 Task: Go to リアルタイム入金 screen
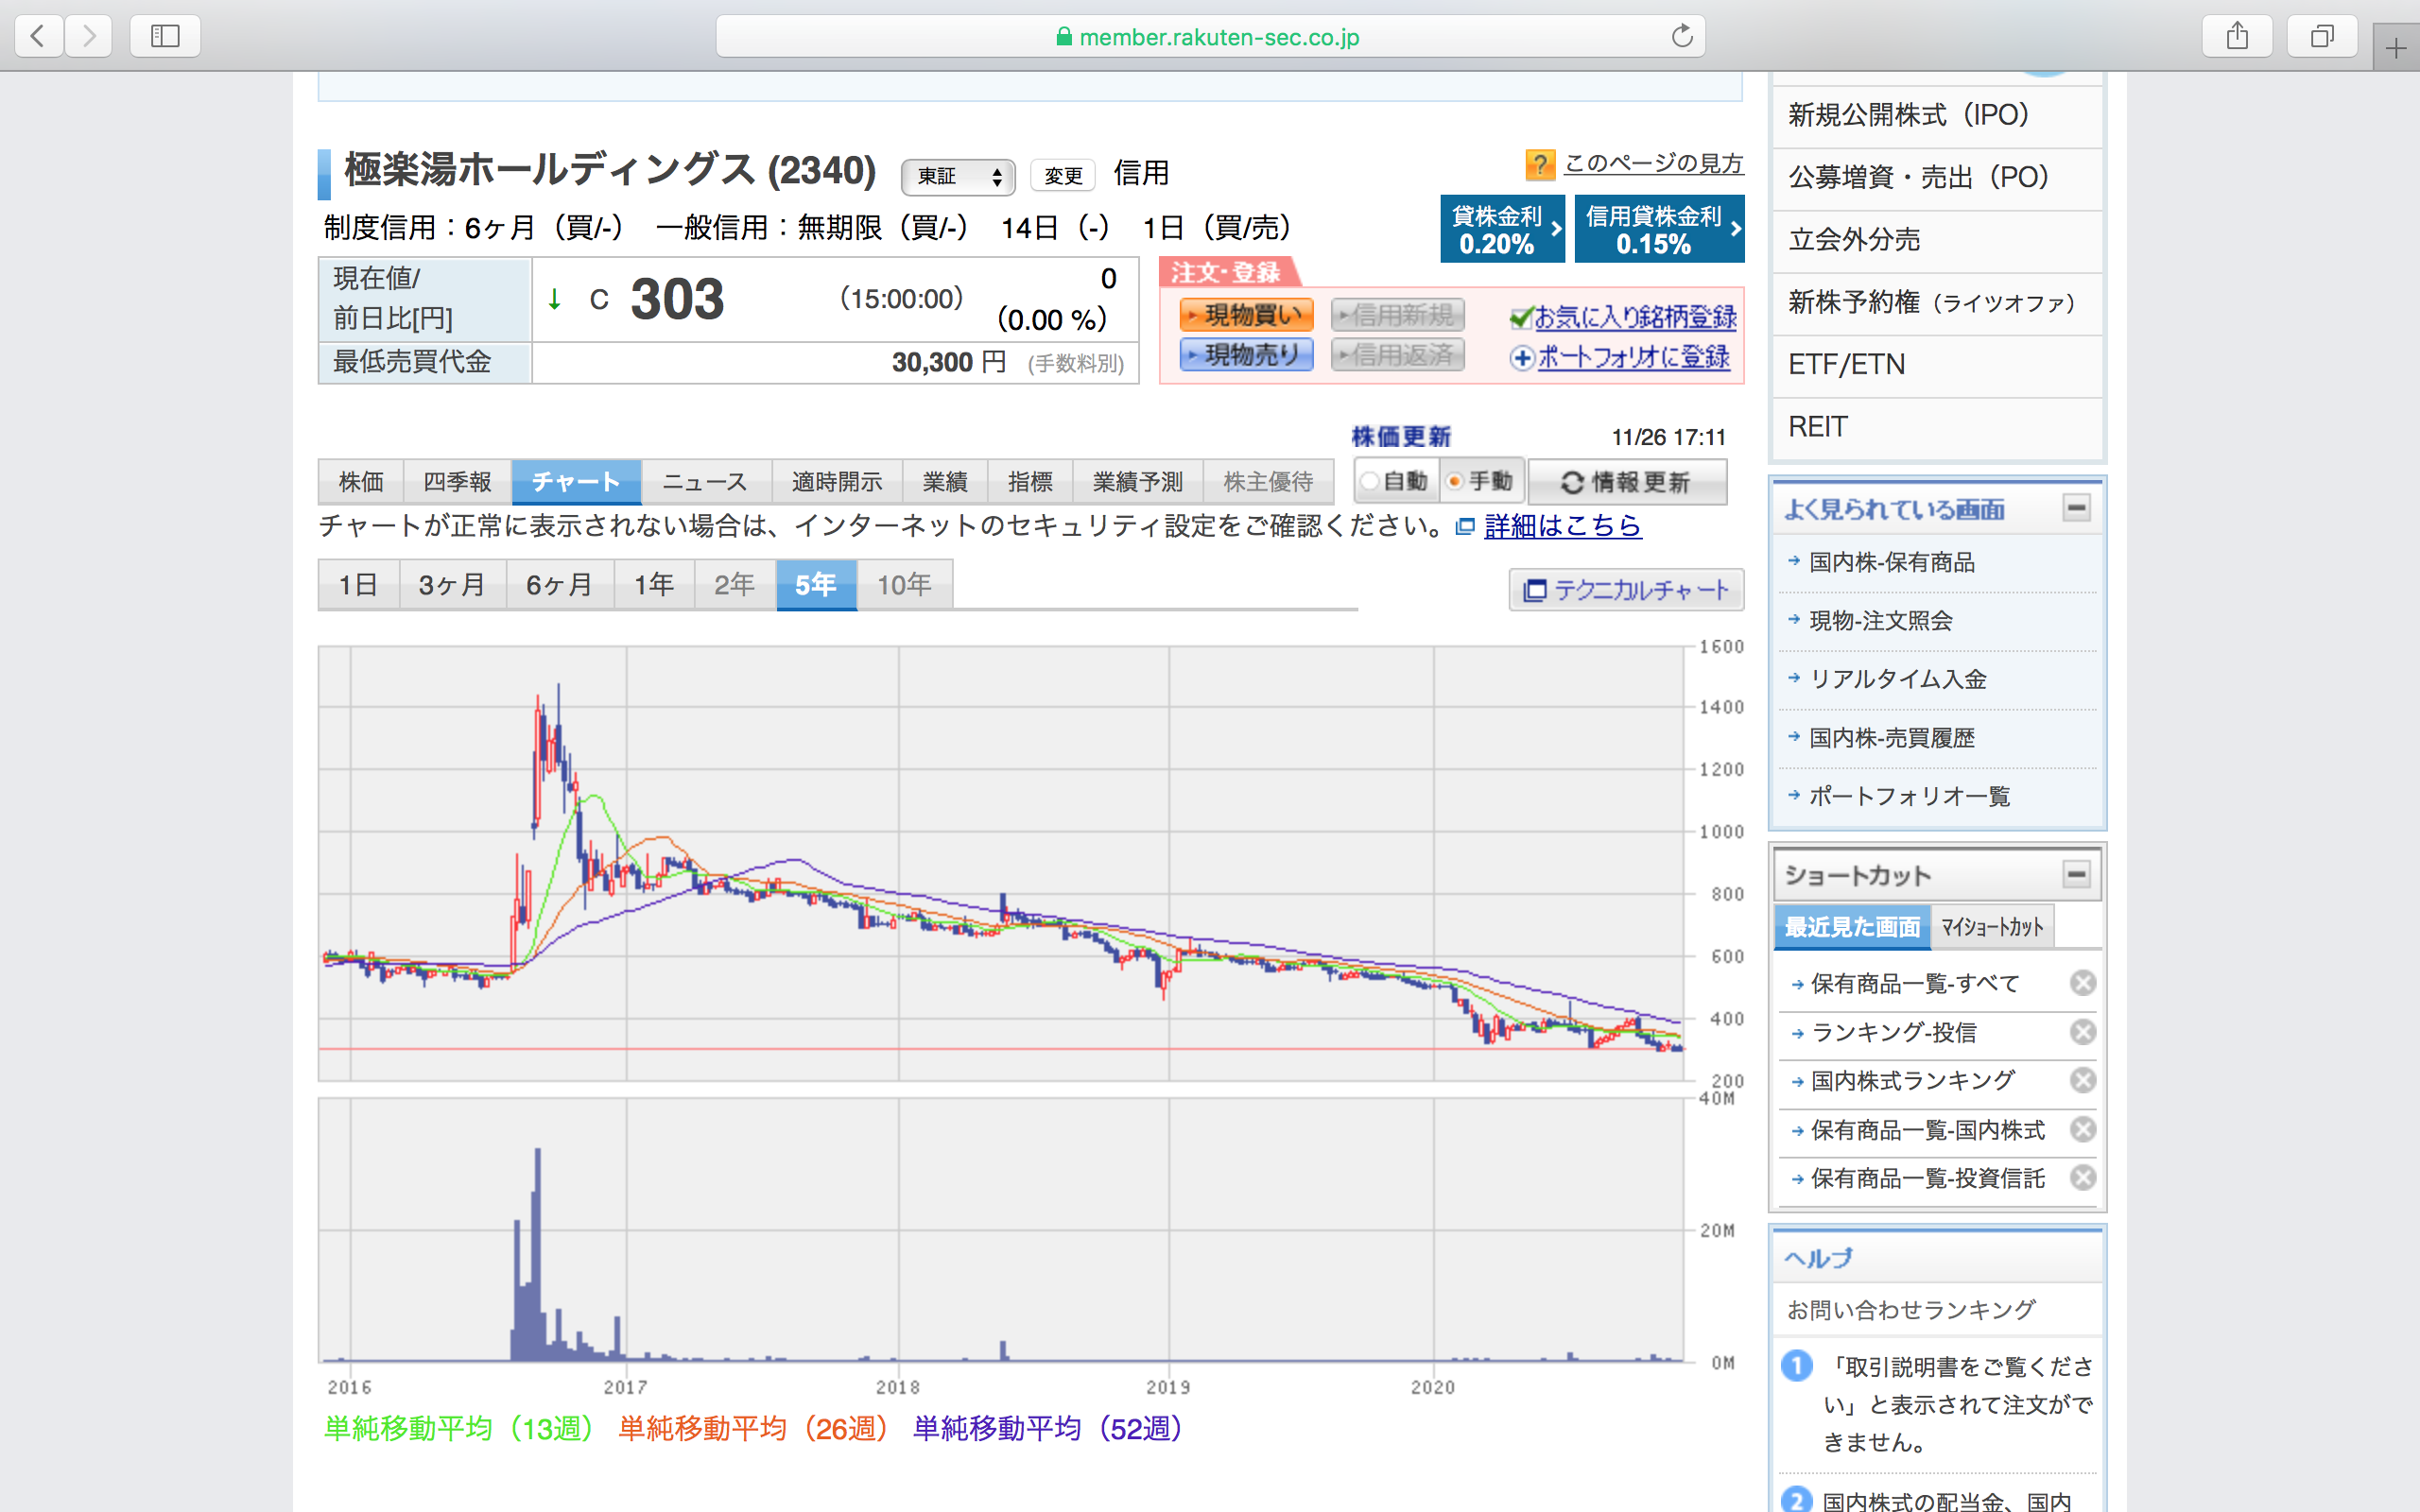(1898, 680)
